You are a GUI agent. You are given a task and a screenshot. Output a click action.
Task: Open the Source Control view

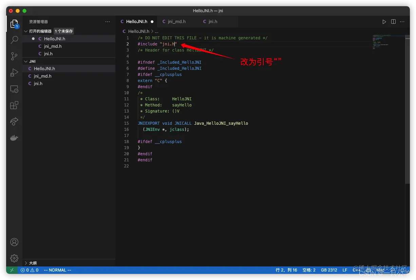tap(14, 56)
